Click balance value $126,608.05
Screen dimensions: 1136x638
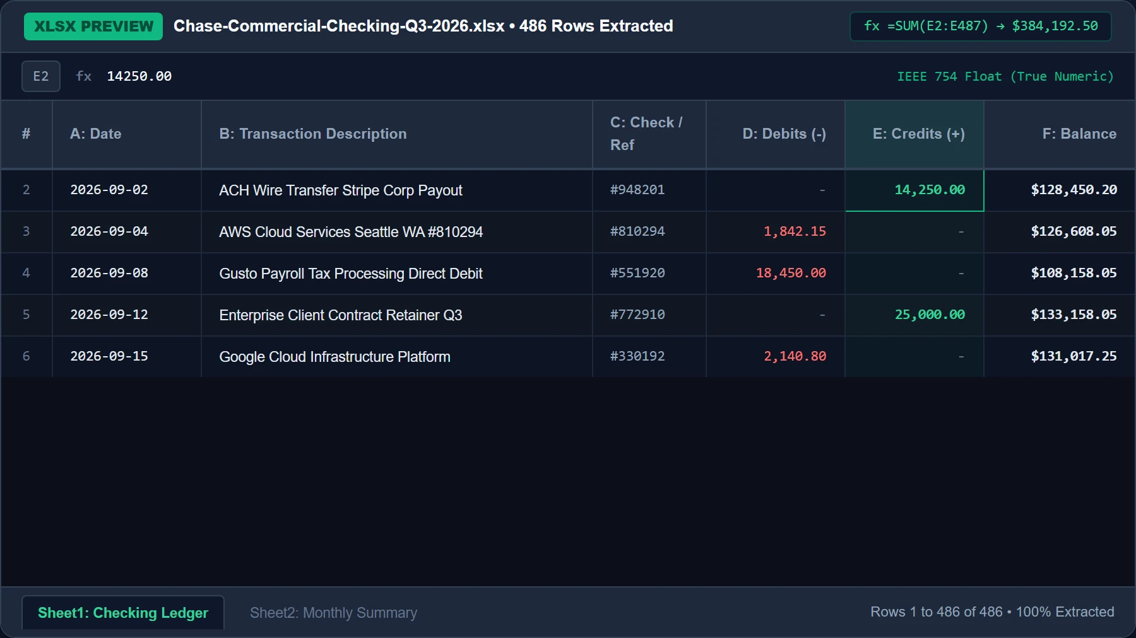click(1074, 231)
